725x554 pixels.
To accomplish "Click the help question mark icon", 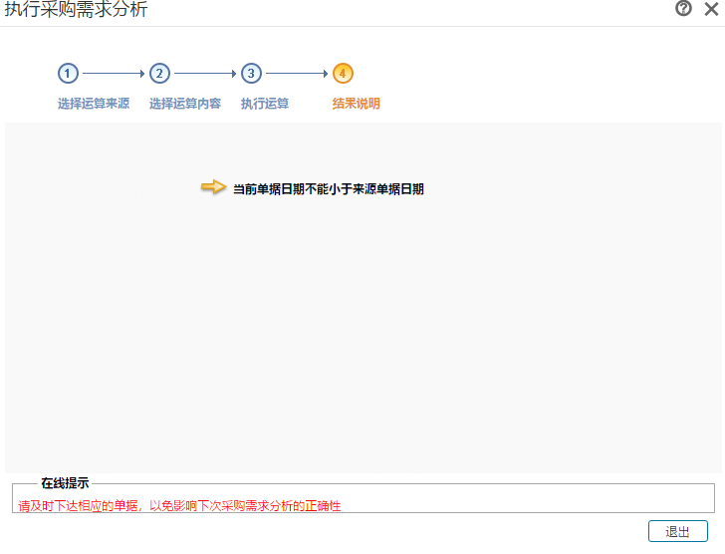I will 683,8.
